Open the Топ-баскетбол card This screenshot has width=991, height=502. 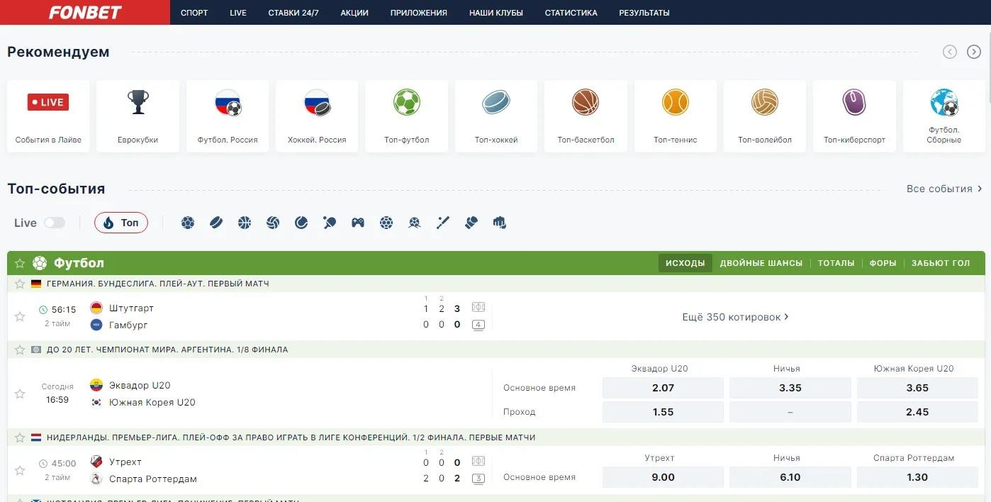click(x=586, y=116)
